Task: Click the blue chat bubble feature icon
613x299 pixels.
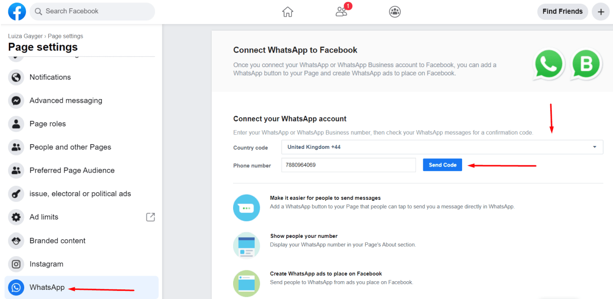Action: point(246,208)
